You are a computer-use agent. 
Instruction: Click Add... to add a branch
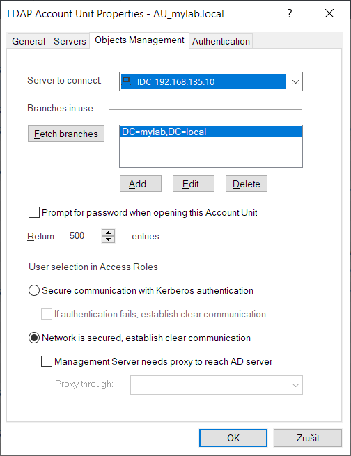click(x=141, y=184)
